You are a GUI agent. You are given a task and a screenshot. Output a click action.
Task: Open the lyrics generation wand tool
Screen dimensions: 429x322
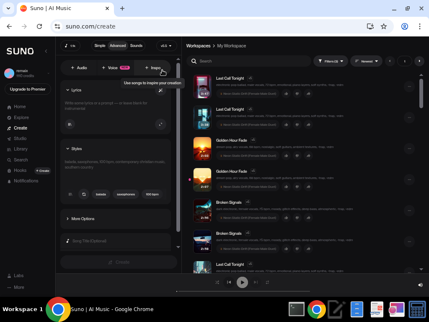tap(160, 90)
